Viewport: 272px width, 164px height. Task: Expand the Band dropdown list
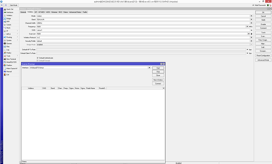click(x=251, y=19)
